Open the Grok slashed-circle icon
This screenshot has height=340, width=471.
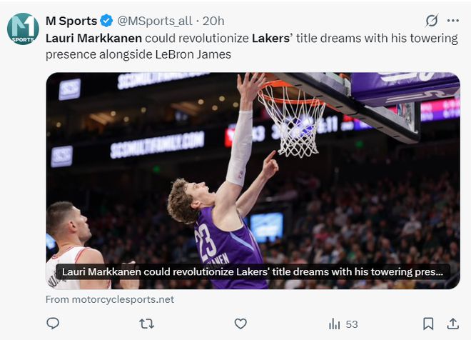[x=431, y=20]
